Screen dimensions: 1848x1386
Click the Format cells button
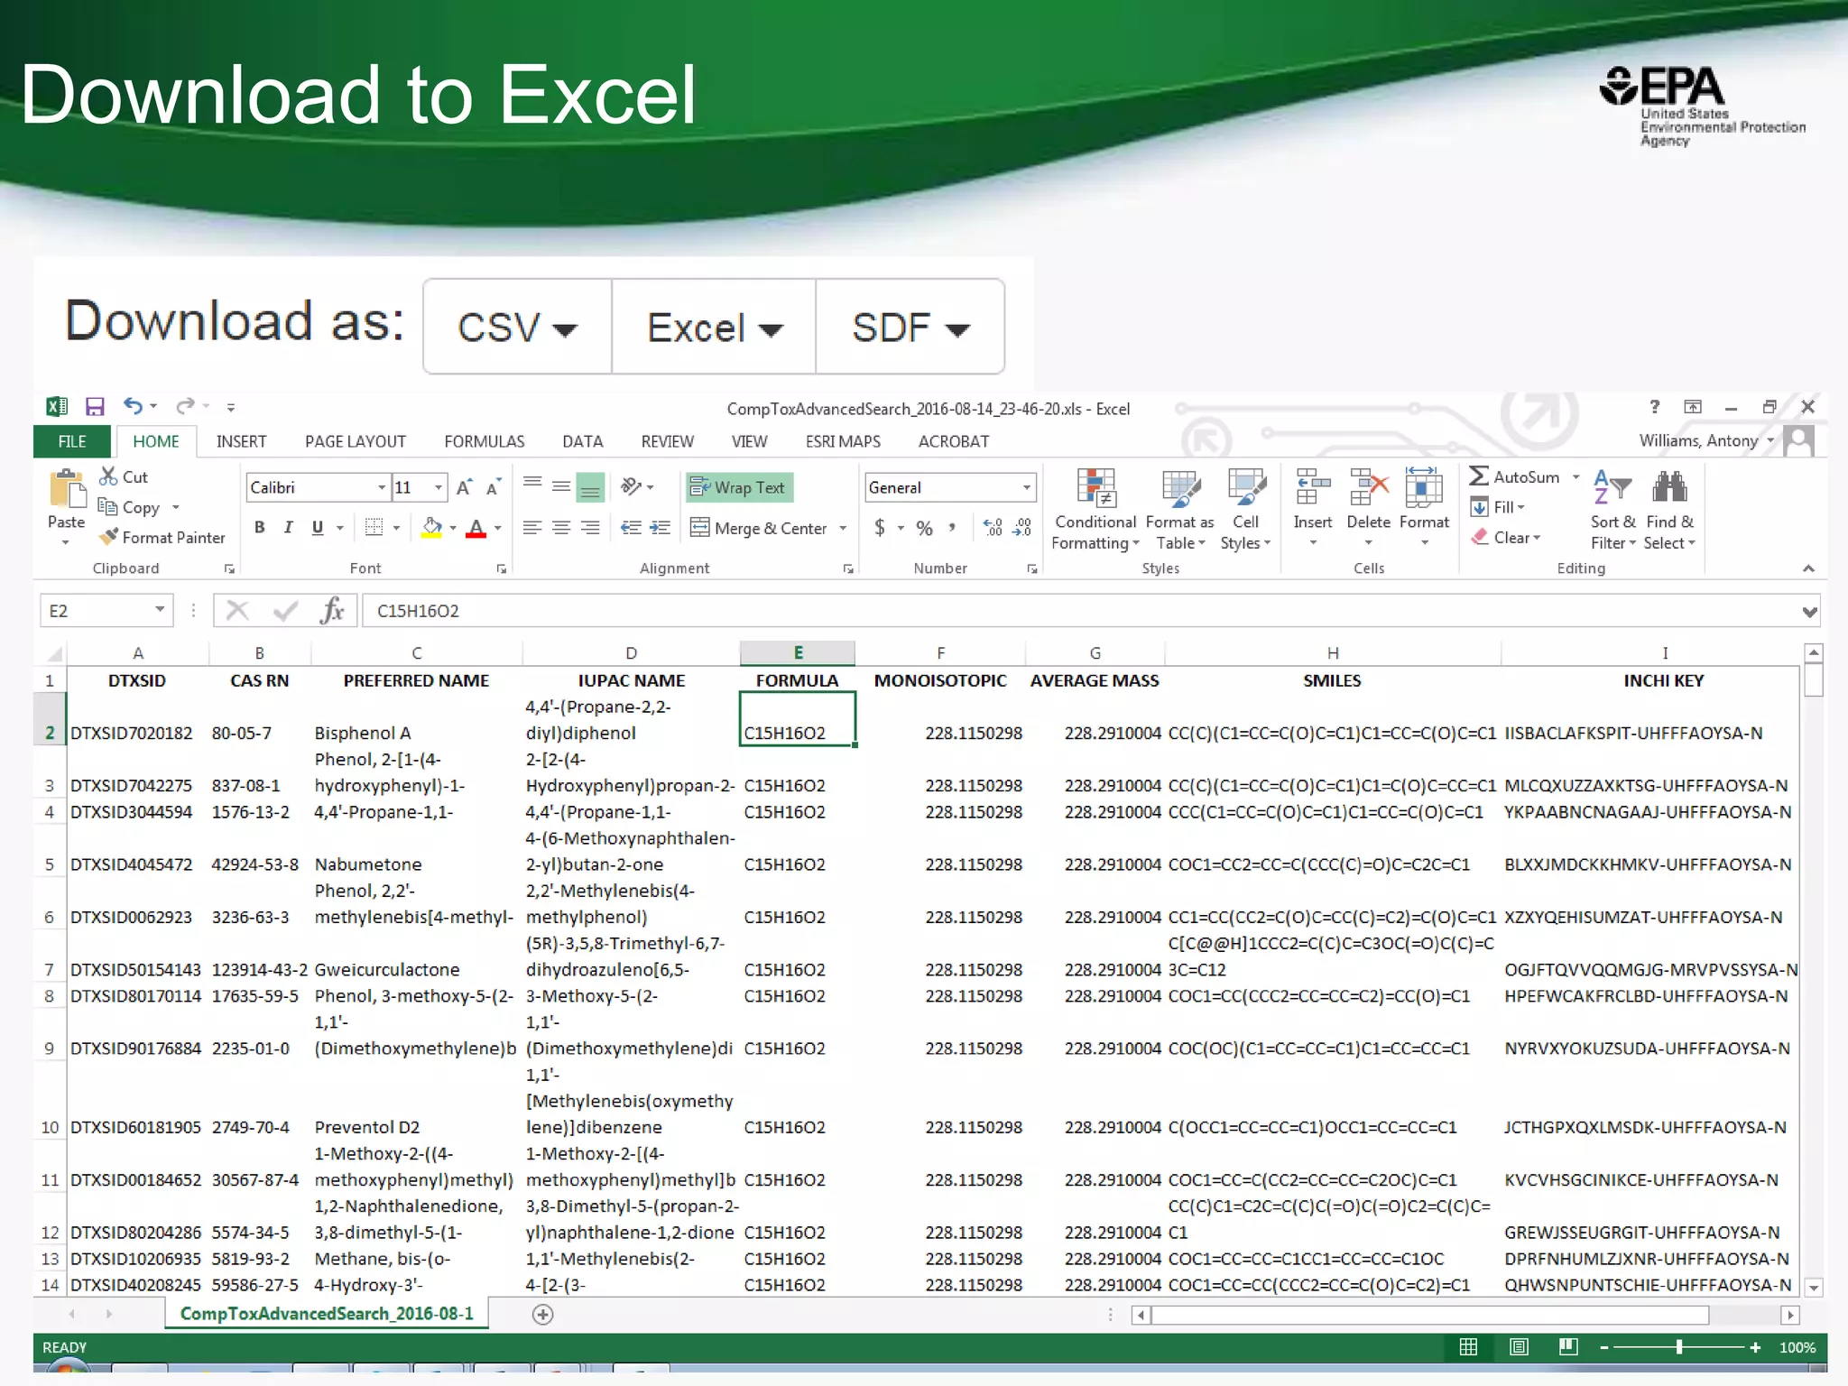coord(1424,508)
